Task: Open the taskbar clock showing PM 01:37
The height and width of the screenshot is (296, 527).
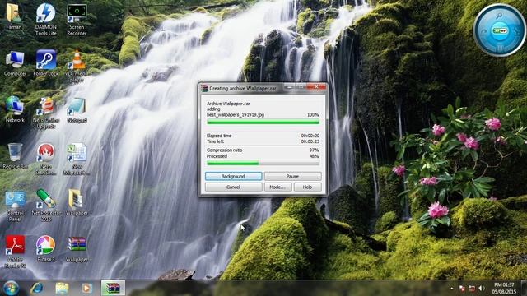Action: click(x=504, y=289)
